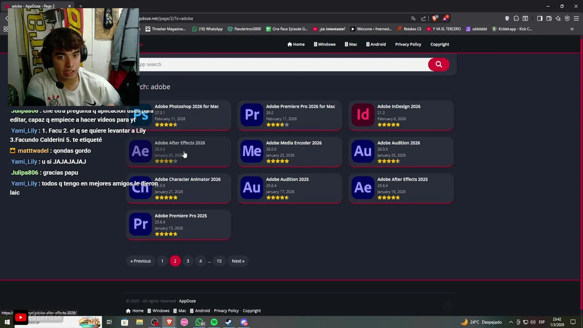Click the App search input field

[x=282, y=64]
